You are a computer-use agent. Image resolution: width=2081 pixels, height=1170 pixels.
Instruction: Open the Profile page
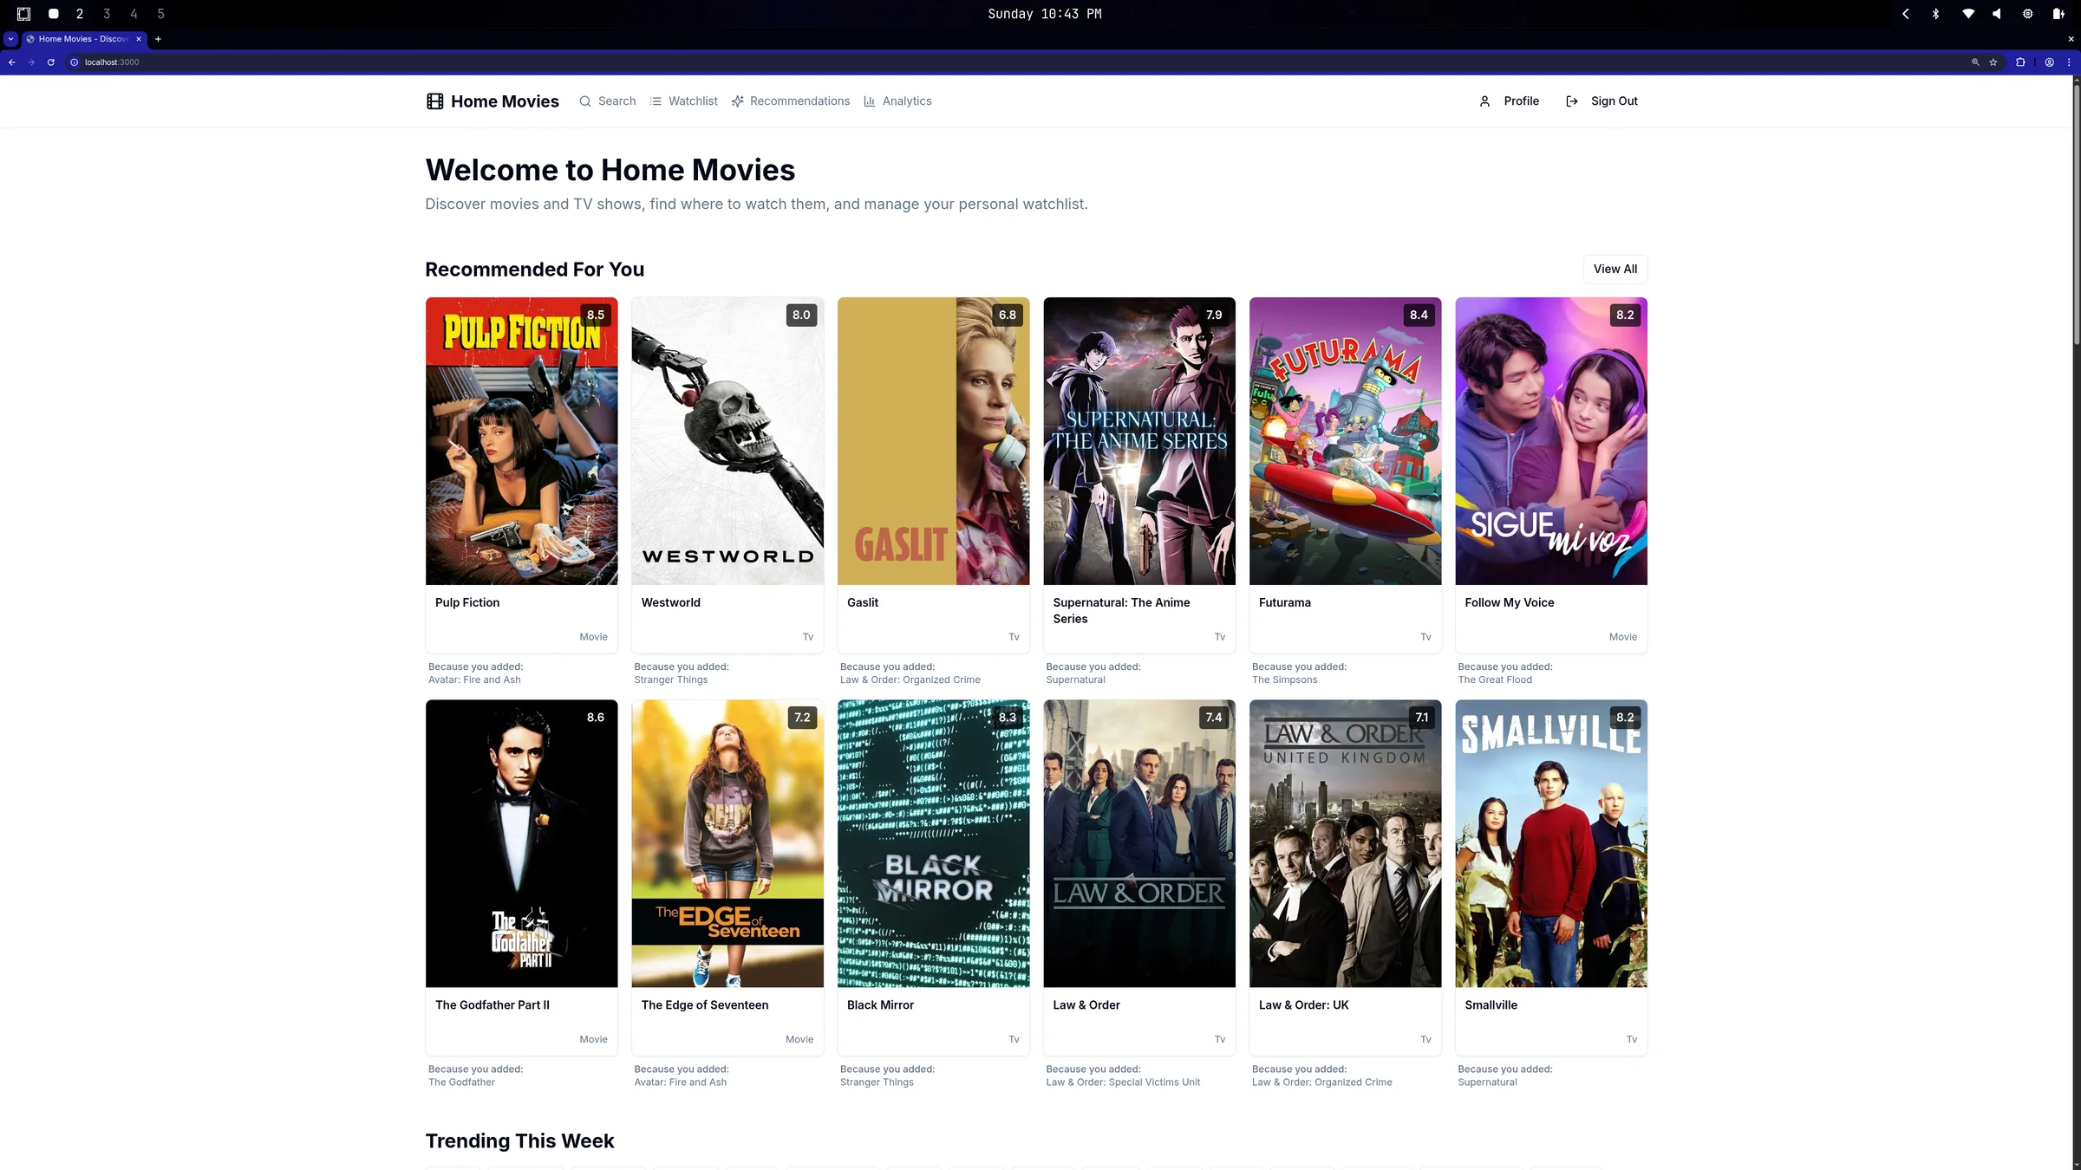point(1510,101)
